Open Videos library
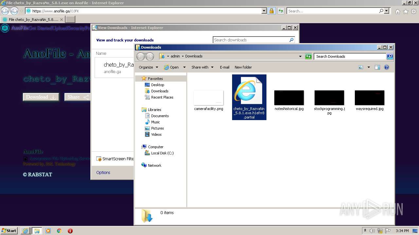The width and height of the screenshot is (419, 235). click(156, 134)
